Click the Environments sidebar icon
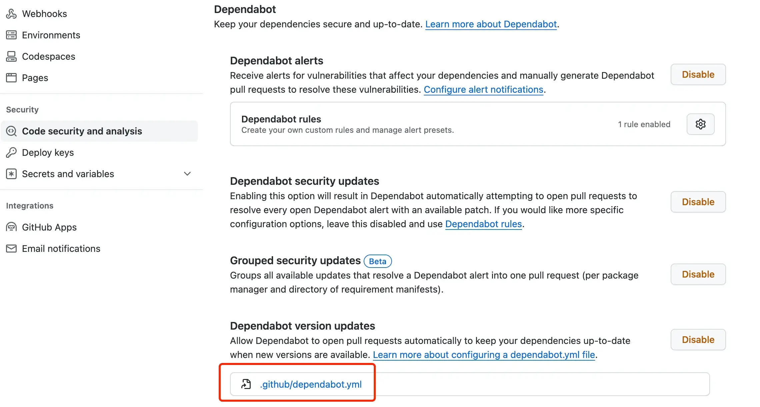The width and height of the screenshot is (760, 407). (11, 35)
